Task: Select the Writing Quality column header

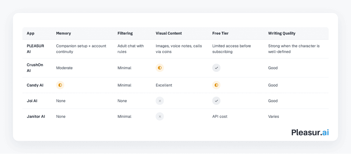Action: [282, 33]
